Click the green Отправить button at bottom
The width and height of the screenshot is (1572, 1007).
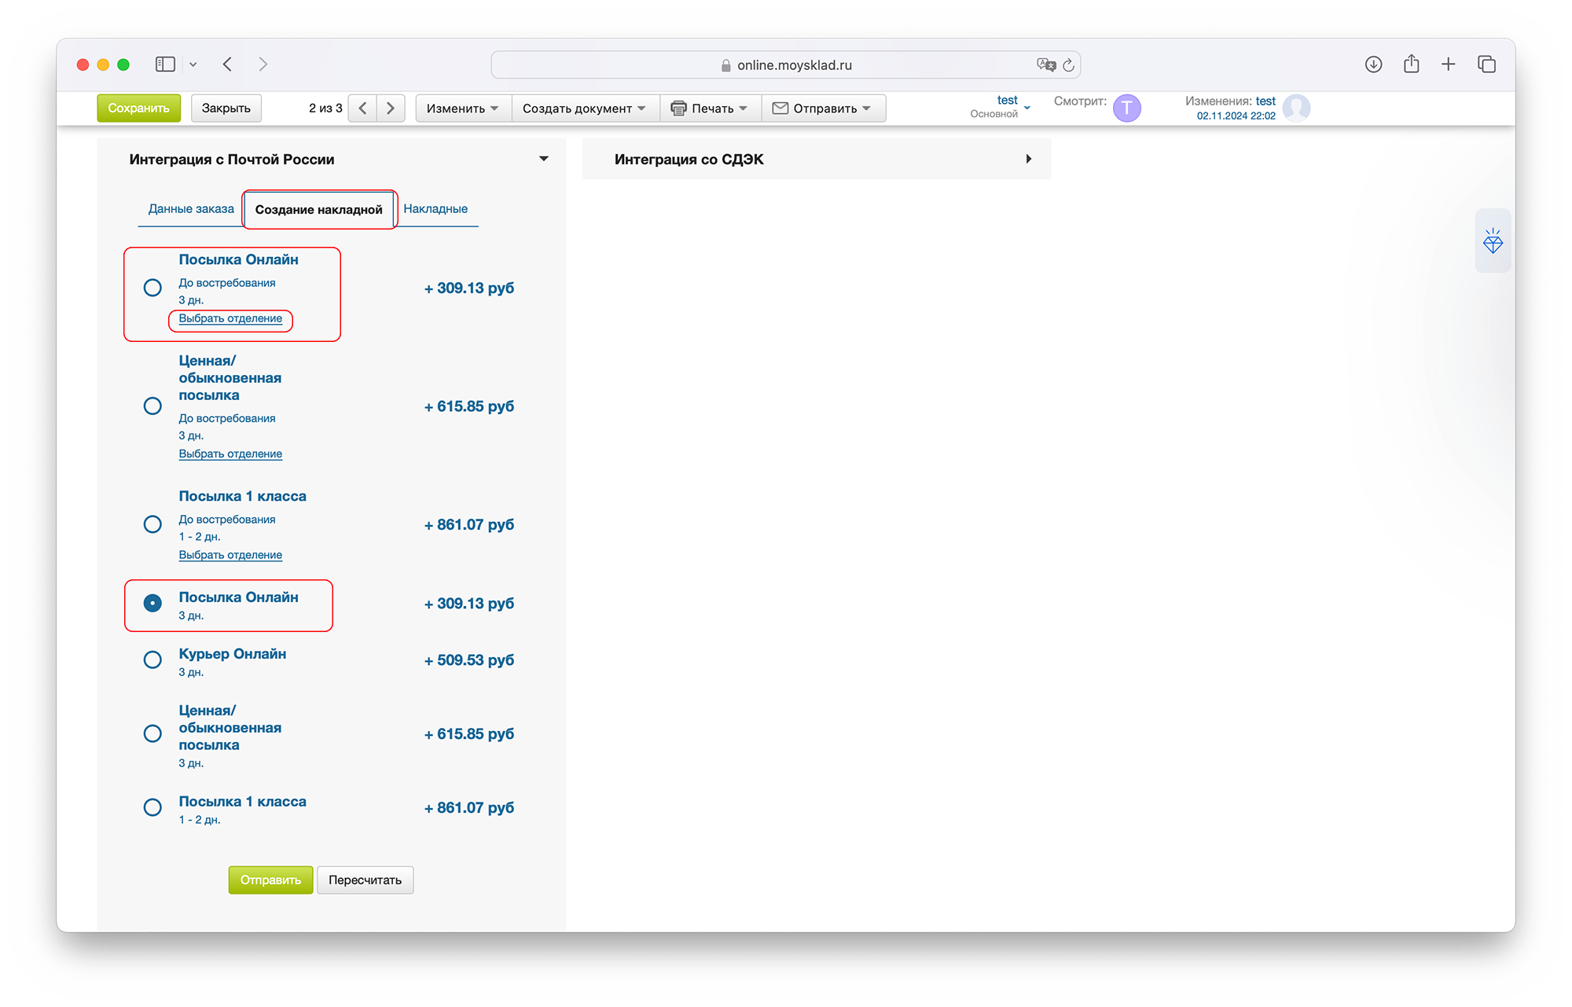270,880
